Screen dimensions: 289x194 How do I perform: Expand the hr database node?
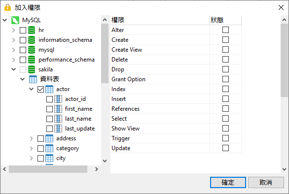14,30
